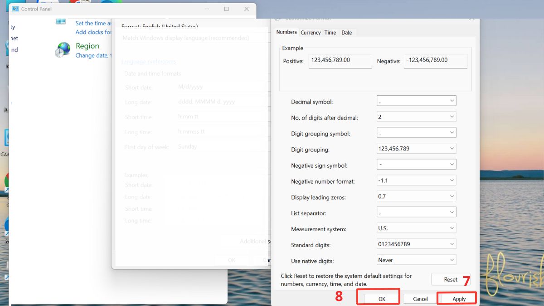The height and width of the screenshot is (306, 544).
Task: Switch to the Currency tab
Action: (311, 32)
